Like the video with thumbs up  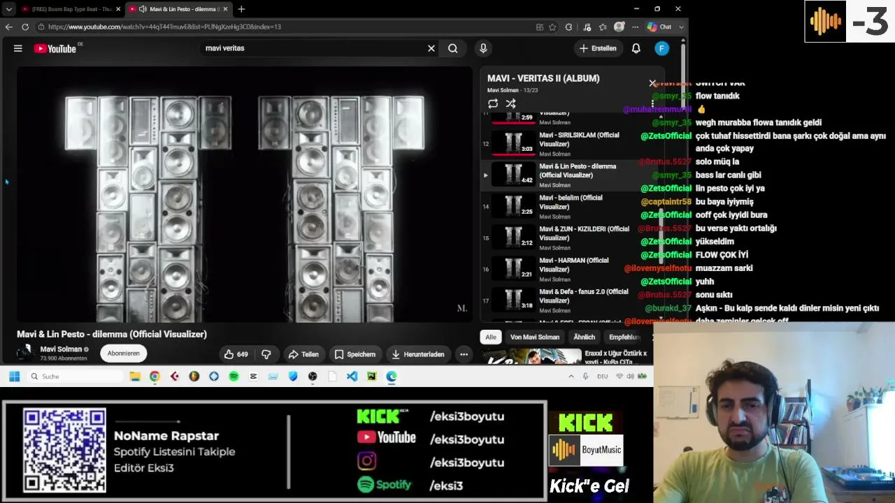pos(236,354)
